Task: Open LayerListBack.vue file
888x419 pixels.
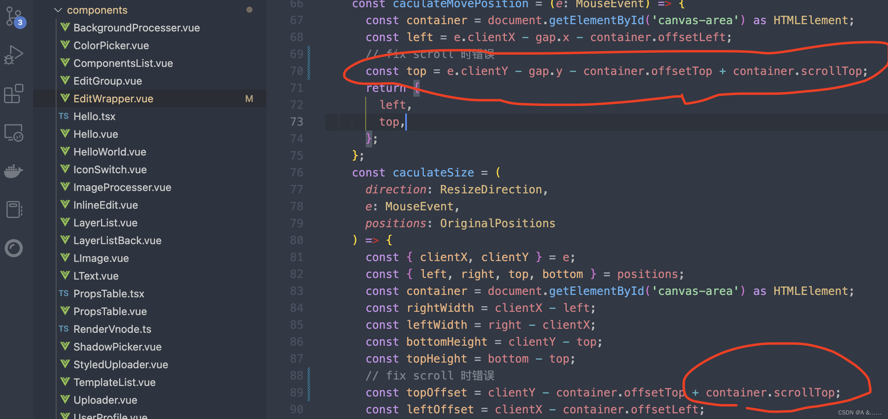Action: 117,241
